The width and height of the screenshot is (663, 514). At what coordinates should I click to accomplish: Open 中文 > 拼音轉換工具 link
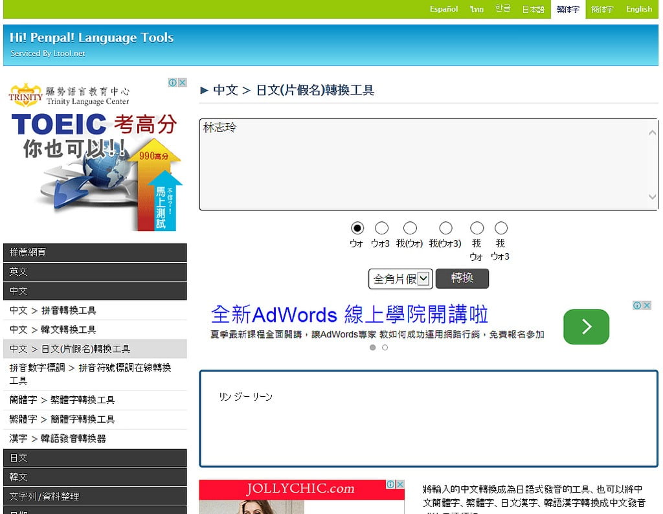coord(53,311)
